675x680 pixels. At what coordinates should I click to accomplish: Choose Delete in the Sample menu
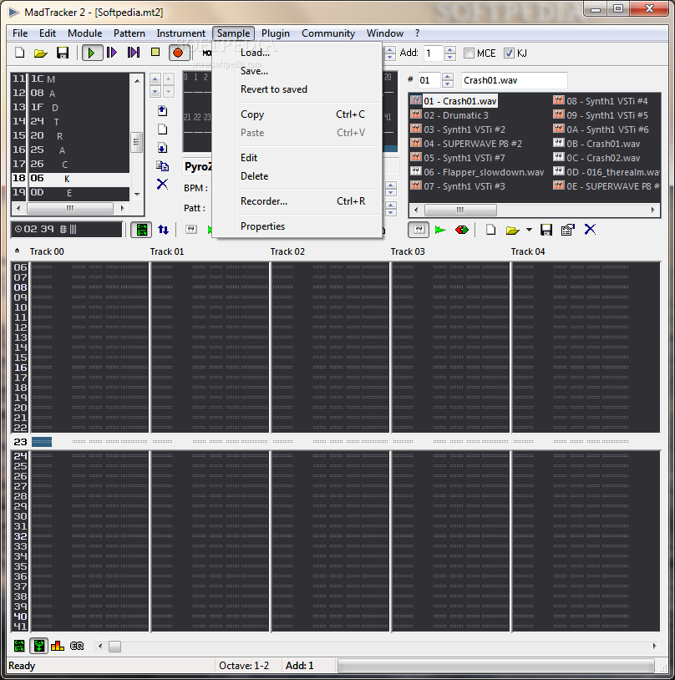click(x=297, y=176)
